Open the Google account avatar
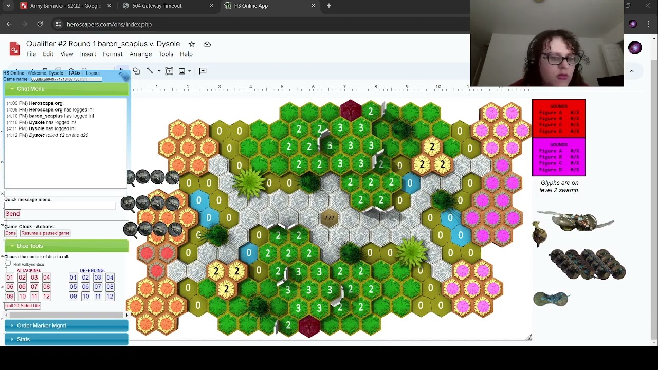Image resolution: width=658 pixels, height=370 pixels. point(635,48)
